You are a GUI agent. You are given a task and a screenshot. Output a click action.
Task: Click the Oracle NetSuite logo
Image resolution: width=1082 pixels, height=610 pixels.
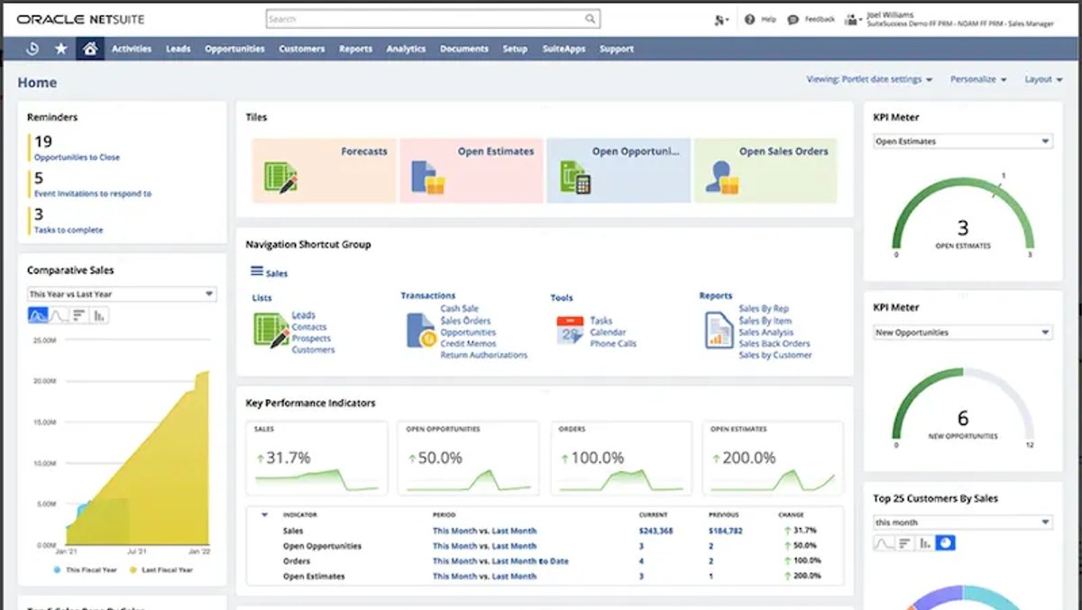pos(80,19)
